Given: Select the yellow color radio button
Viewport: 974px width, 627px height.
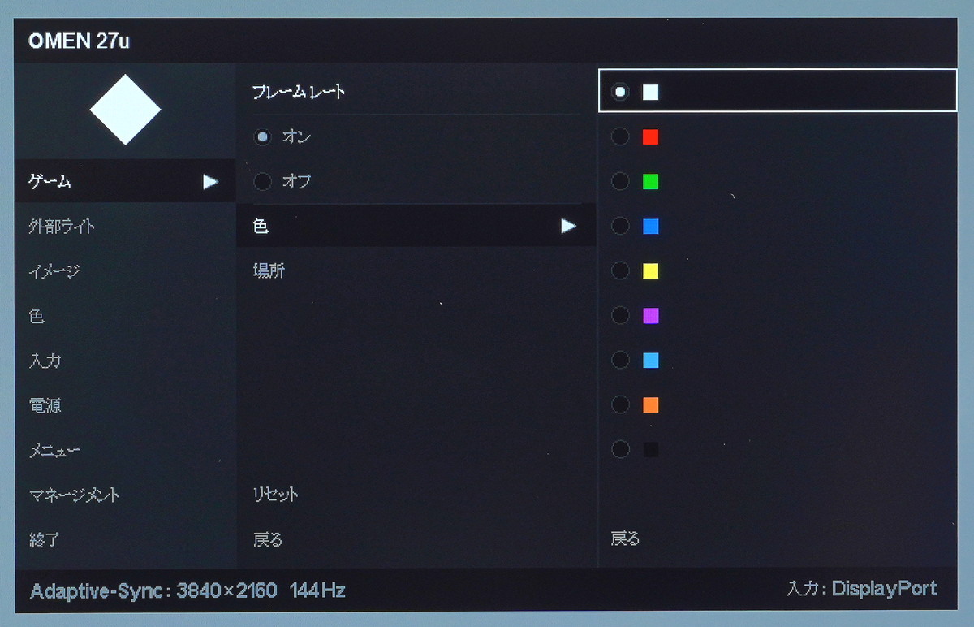Looking at the screenshot, I should point(620,271).
